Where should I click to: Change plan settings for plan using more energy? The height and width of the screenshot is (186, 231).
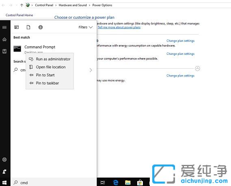(x=181, y=76)
